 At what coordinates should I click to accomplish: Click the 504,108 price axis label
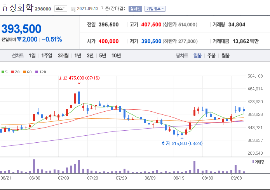point(255,76)
